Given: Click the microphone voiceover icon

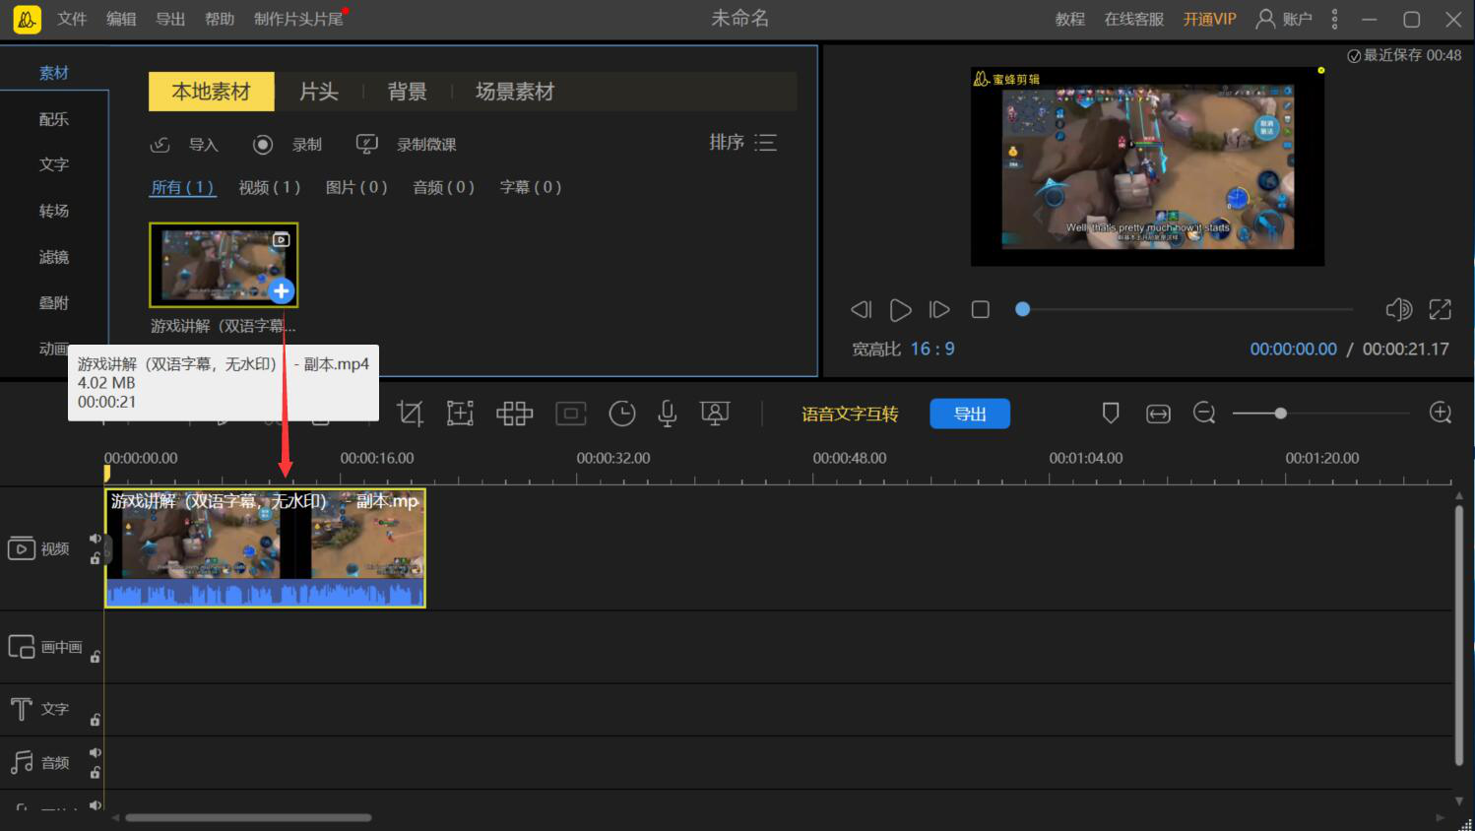Looking at the screenshot, I should [667, 414].
